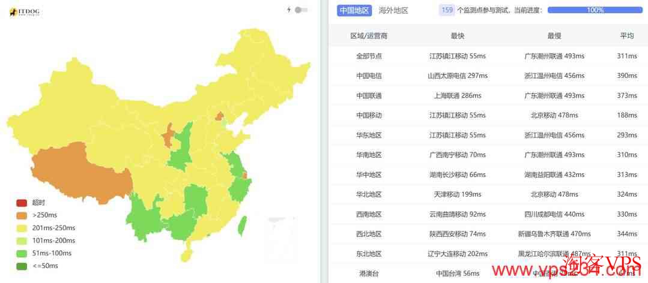Click the 中国联通 row label
Image resolution: width=648 pixels, height=283 pixels.
369,95
